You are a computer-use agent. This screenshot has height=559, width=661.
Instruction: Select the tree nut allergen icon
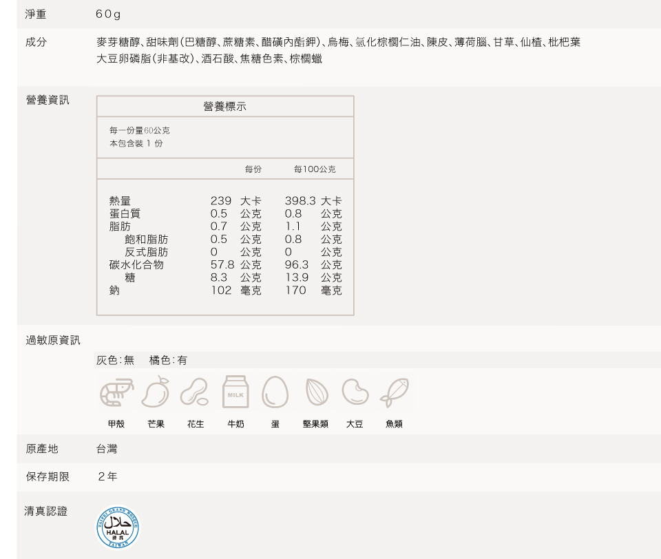315,392
